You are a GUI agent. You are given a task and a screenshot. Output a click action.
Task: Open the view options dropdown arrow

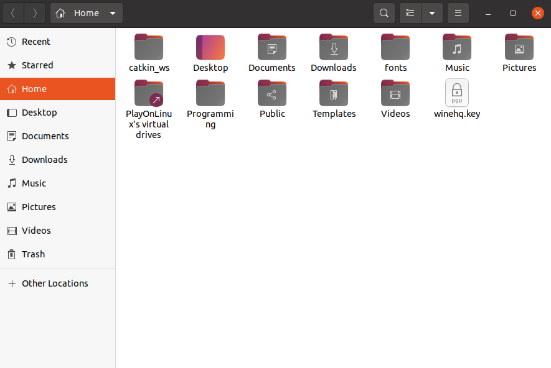(432, 13)
